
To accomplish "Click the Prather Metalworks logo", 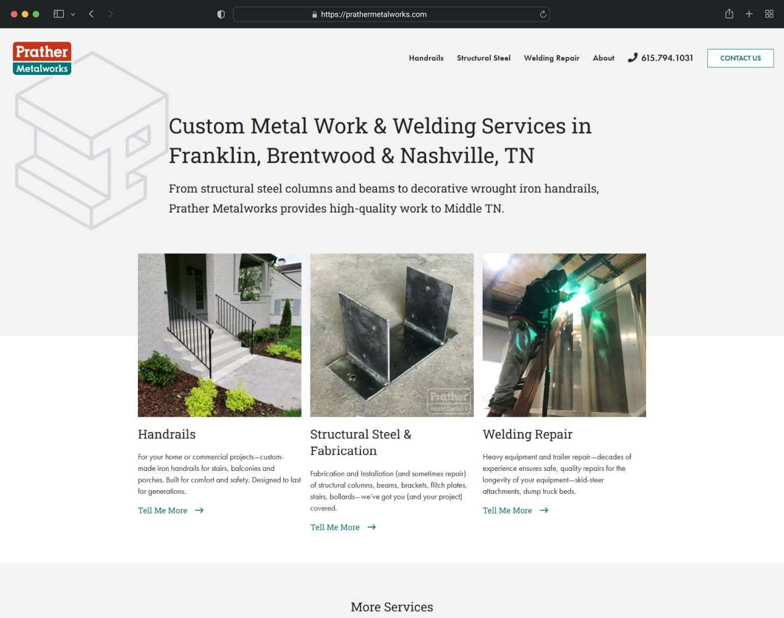I will (x=42, y=58).
